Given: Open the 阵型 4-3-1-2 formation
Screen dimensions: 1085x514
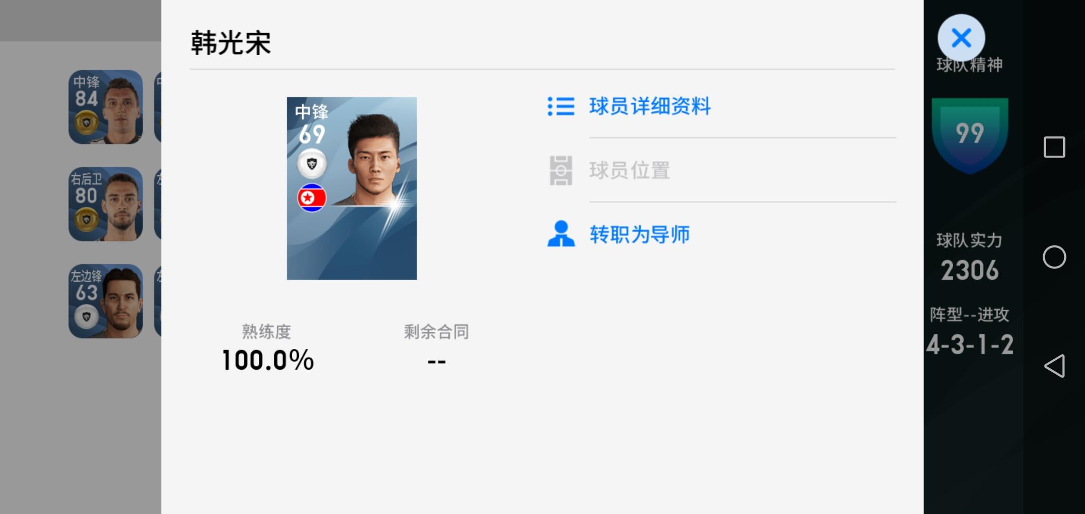Looking at the screenshot, I should (970, 345).
